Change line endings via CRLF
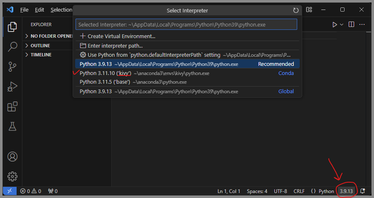 tap(299, 191)
